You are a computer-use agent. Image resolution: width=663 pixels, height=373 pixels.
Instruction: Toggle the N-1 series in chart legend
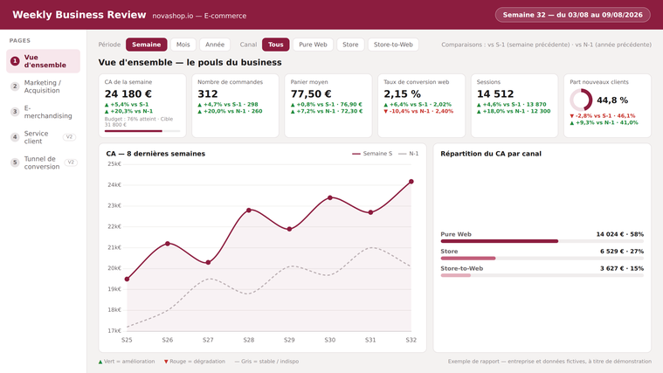pos(409,154)
